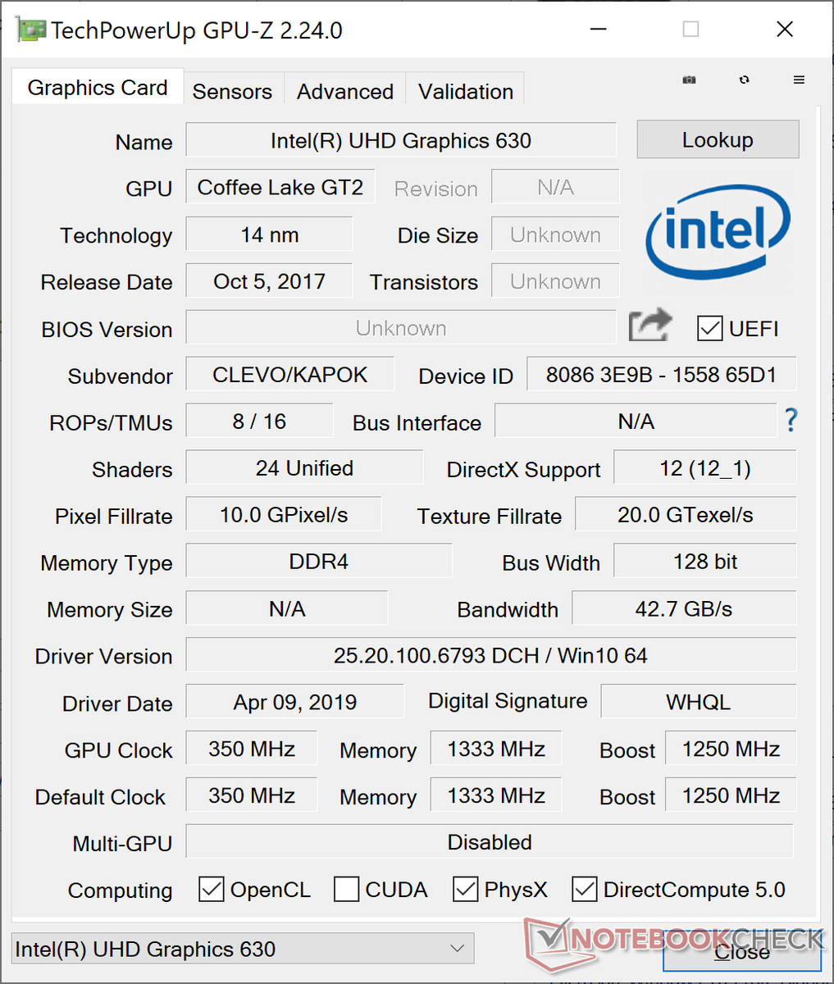Click the Driver Version text field

pos(490,655)
